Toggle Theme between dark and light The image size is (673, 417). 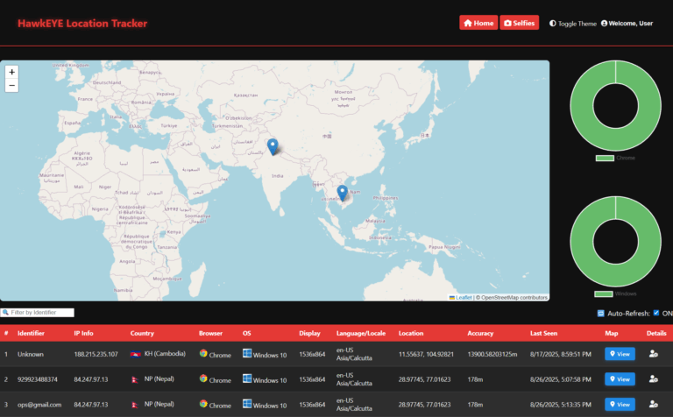pyautogui.click(x=572, y=24)
